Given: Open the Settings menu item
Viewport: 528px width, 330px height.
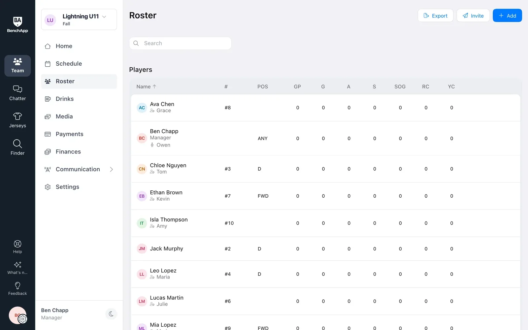Looking at the screenshot, I should click(79, 187).
